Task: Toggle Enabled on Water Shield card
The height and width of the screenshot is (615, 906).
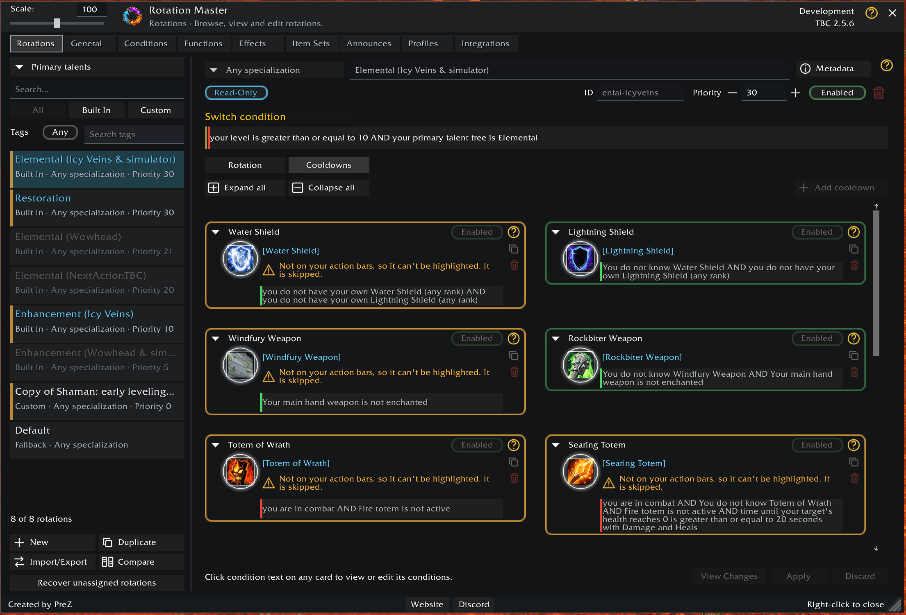Action: click(x=477, y=232)
